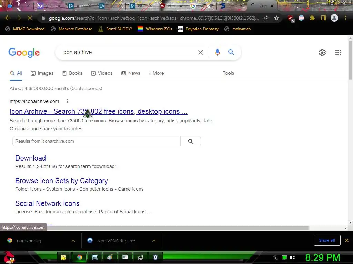Submit the search with the magnifier icon

231,52
